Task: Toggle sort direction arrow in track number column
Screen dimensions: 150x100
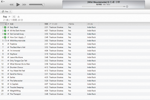Action: [6, 24]
